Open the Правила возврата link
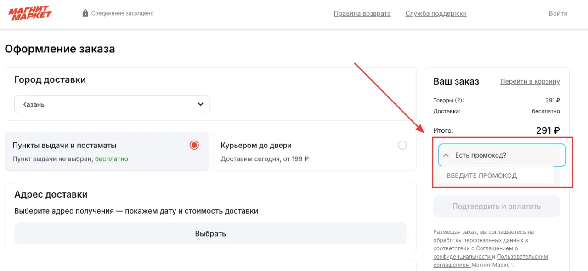The image size is (588, 271). pos(362,13)
